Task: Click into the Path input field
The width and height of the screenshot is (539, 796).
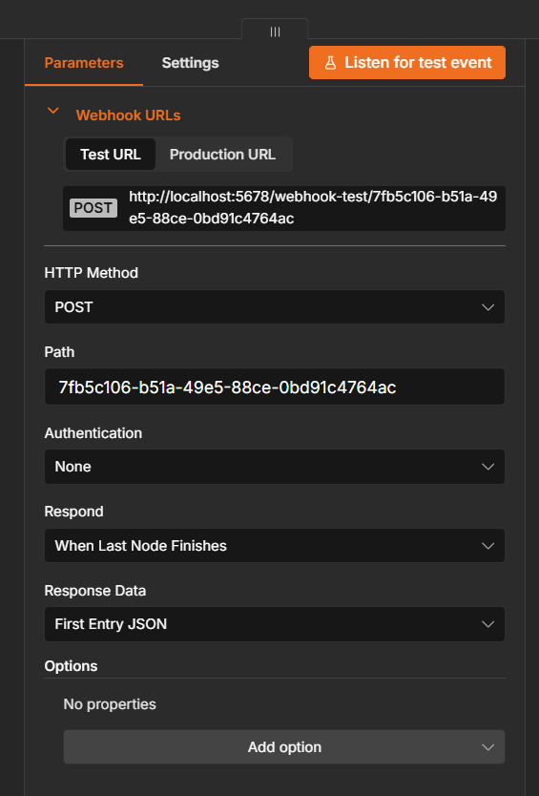Action: click(x=275, y=387)
